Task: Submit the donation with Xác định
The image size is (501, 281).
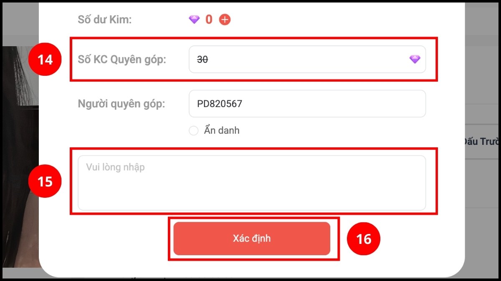Action: (253, 238)
